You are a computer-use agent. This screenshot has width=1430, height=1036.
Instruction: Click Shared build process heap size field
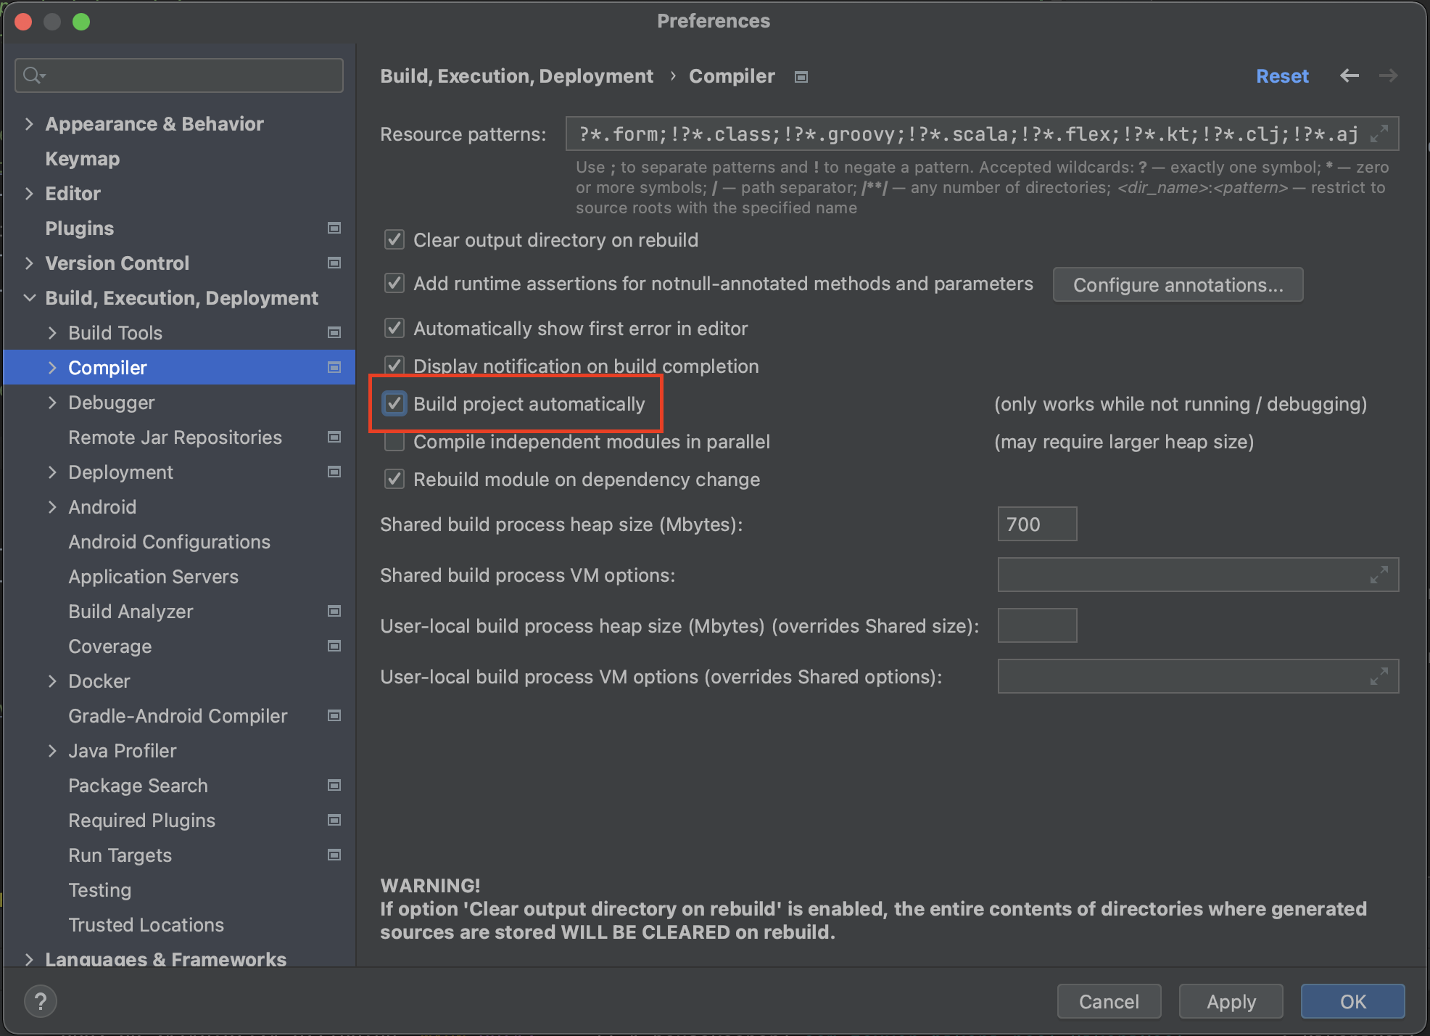[1037, 524]
